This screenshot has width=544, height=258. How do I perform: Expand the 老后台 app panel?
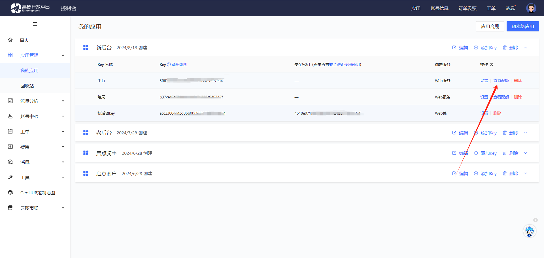click(526, 133)
